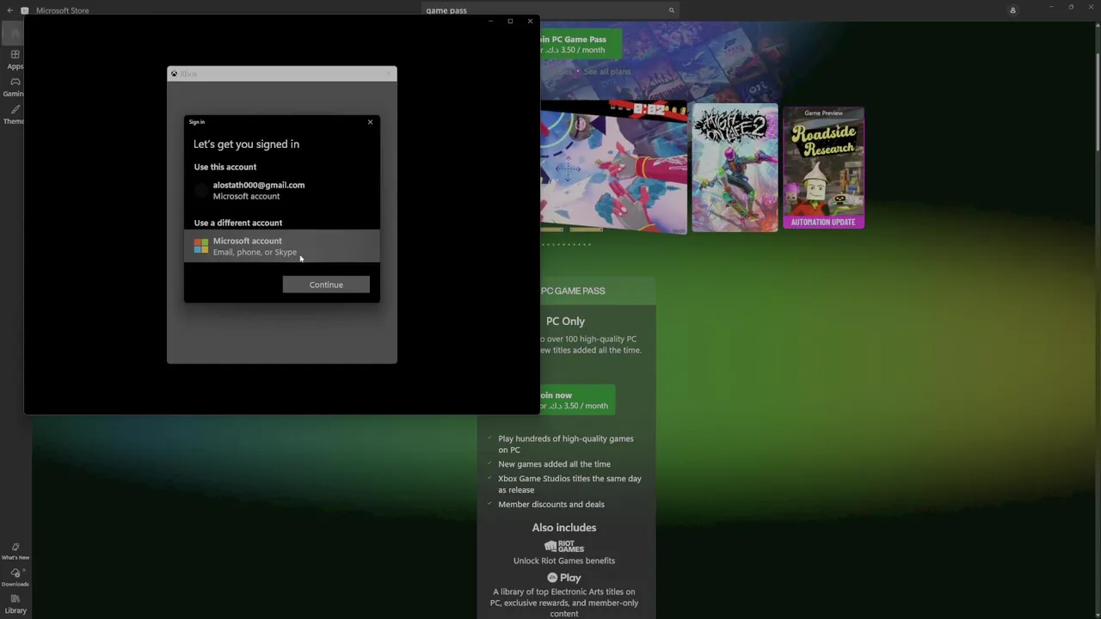The width and height of the screenshot is (1101, 619).
Task: Go back with Microsoft Store back arrow
Action: tap(10, 10)
